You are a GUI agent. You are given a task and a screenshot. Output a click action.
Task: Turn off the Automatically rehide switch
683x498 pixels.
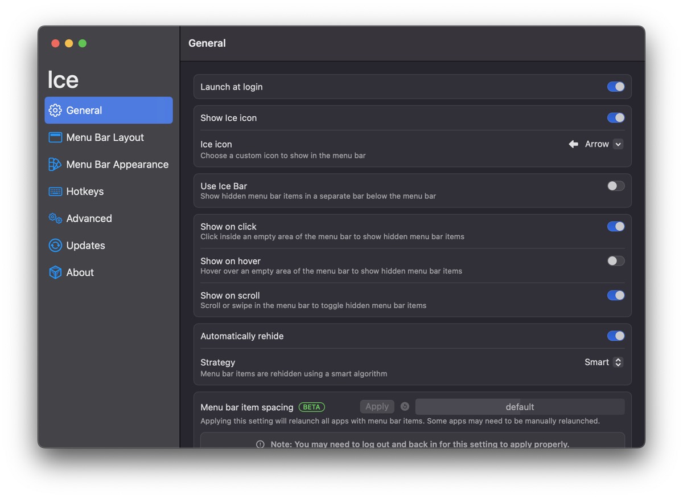point(615,336)
